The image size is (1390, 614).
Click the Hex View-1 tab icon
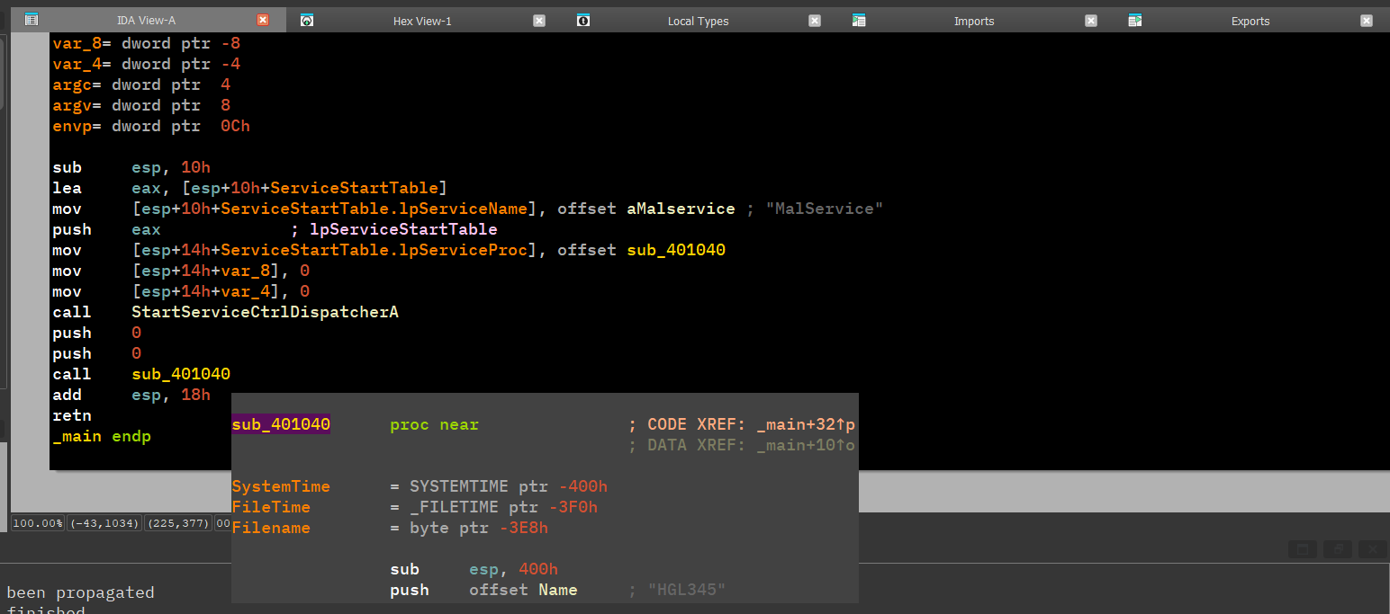coord(307,20)
